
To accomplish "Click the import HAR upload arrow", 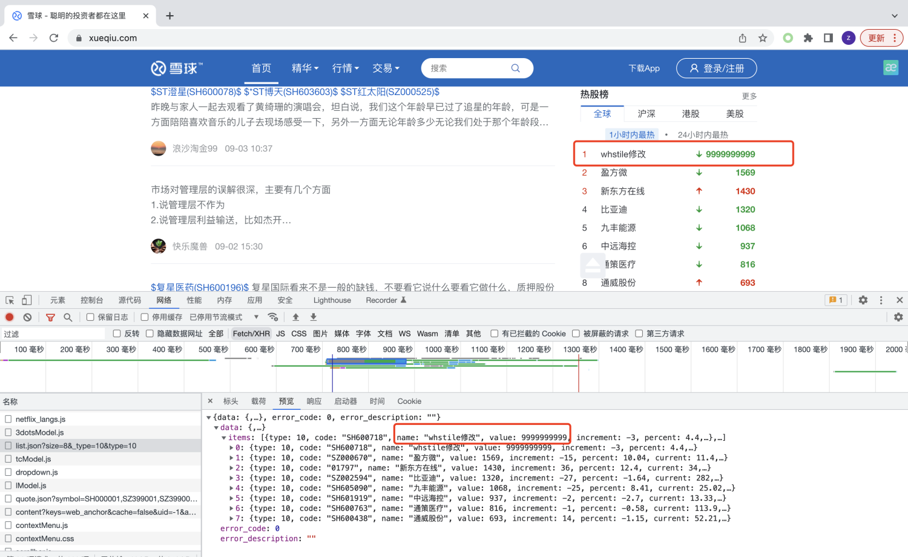I will coord(295,317).
